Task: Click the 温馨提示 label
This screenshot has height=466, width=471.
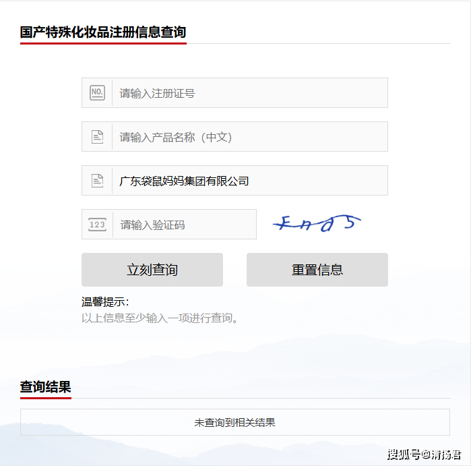Action: (x=105, y=302)
